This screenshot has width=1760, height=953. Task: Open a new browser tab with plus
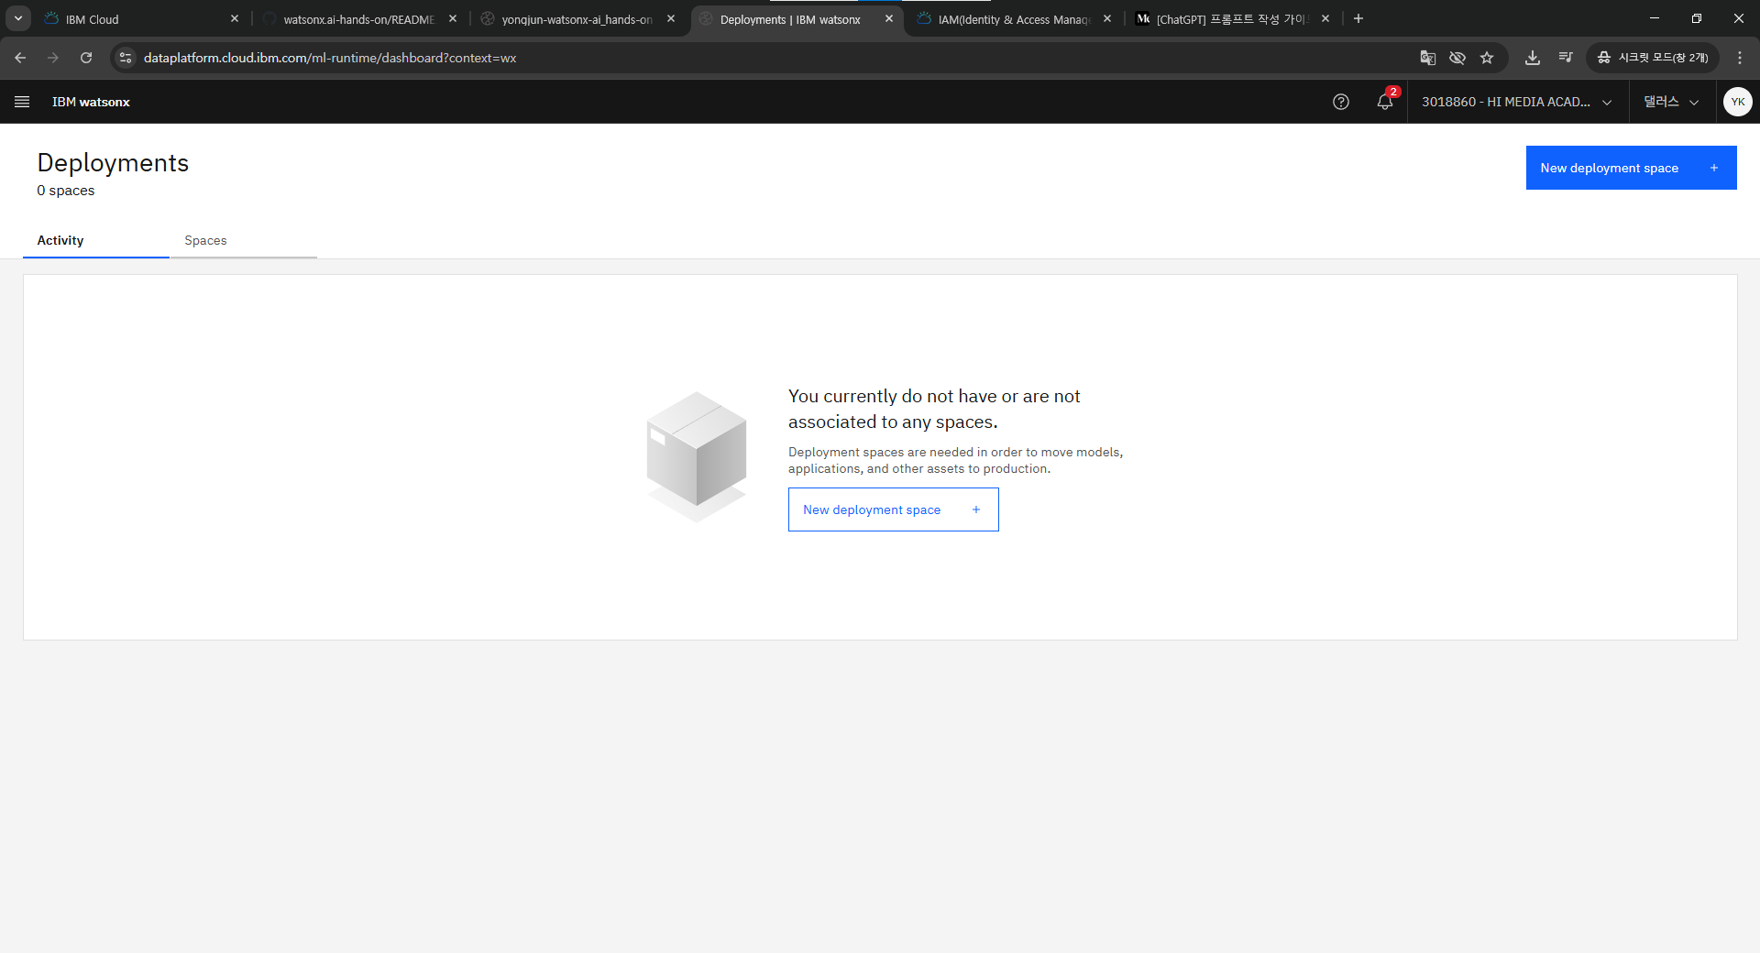coord(1358,18)
